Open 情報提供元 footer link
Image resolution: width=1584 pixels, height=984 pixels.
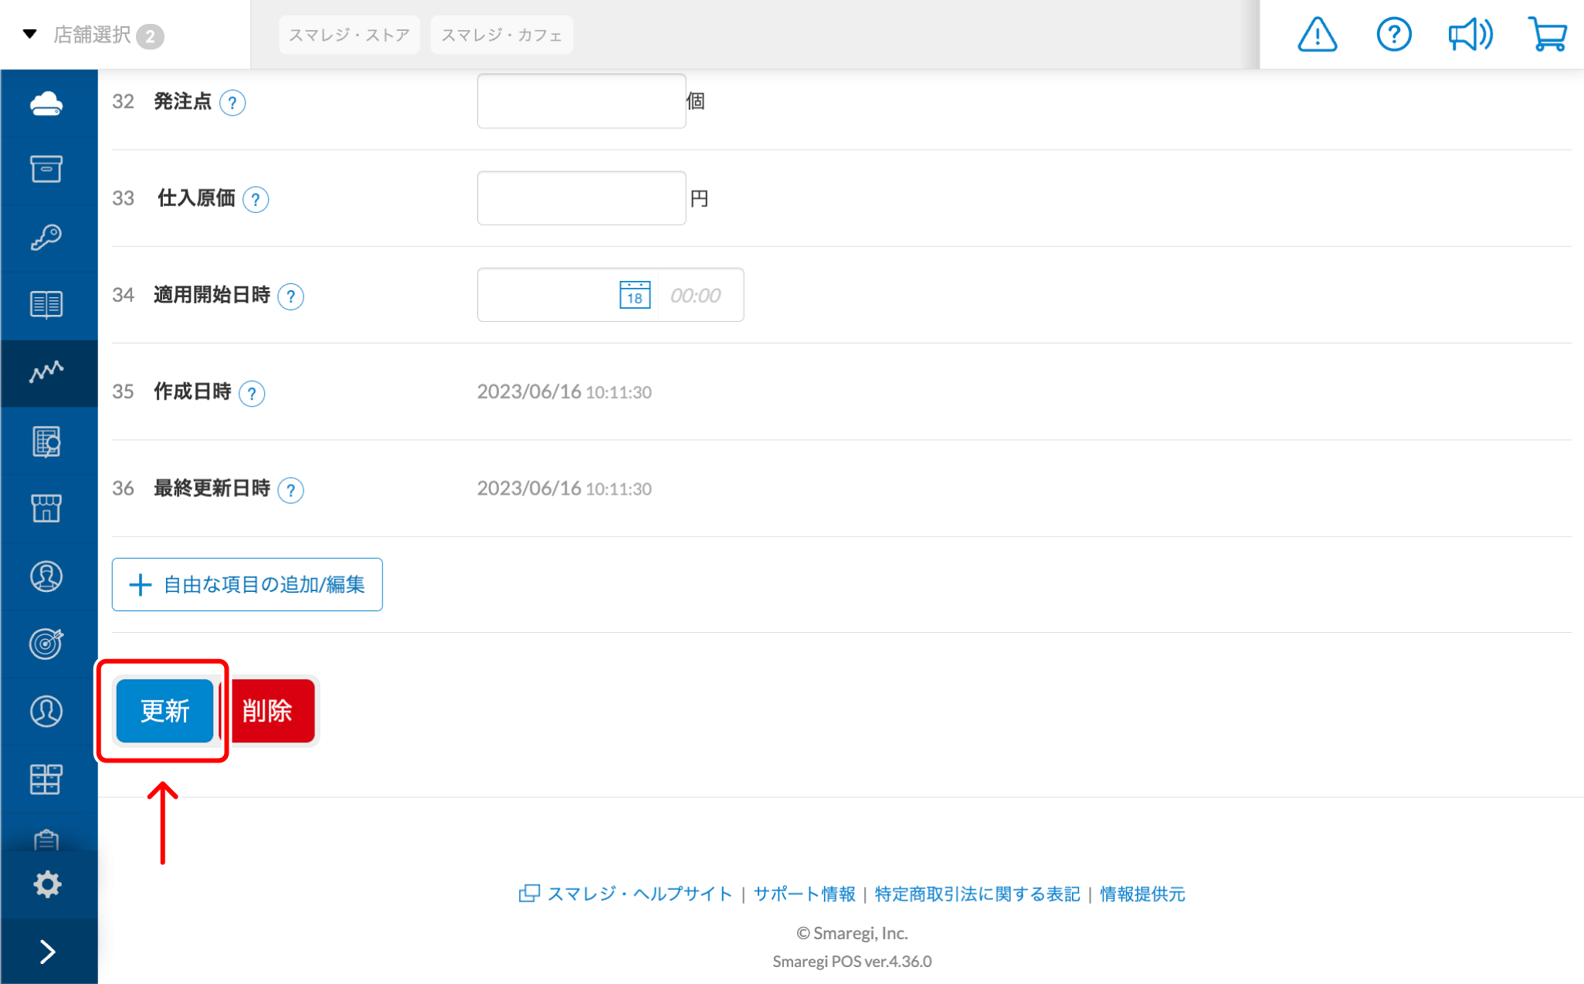click(1142, 894)
